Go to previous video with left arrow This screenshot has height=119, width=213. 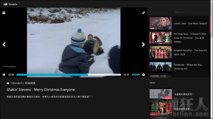click(x=4, y=44)
